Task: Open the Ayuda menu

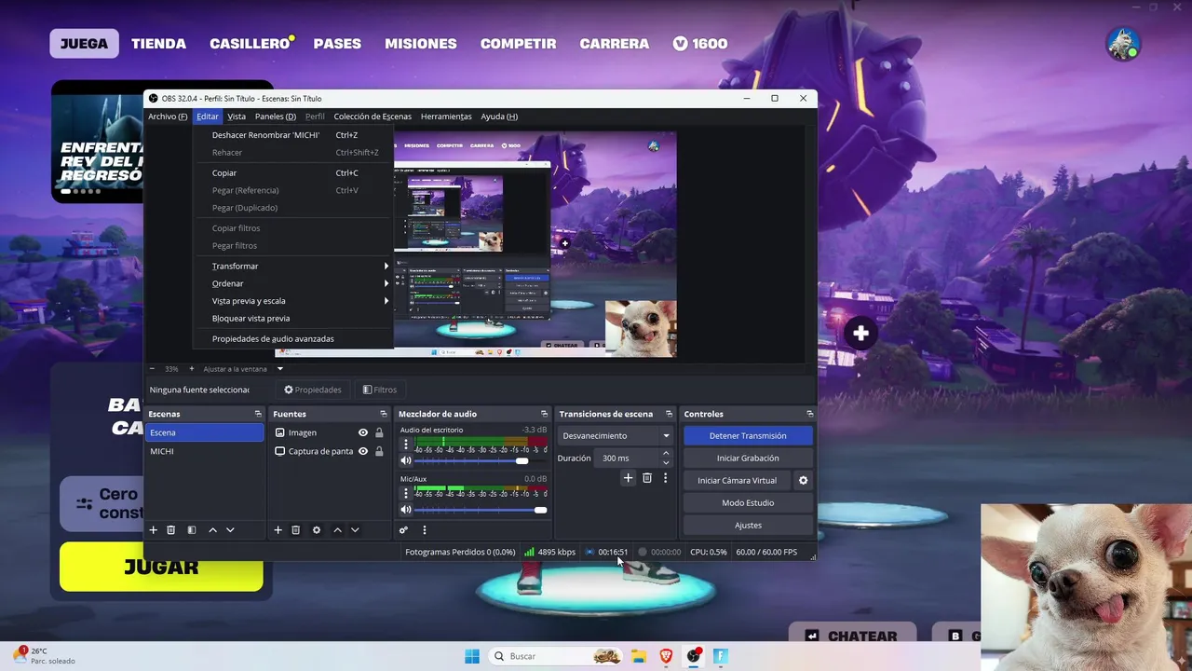Action: tap(499, 116)
